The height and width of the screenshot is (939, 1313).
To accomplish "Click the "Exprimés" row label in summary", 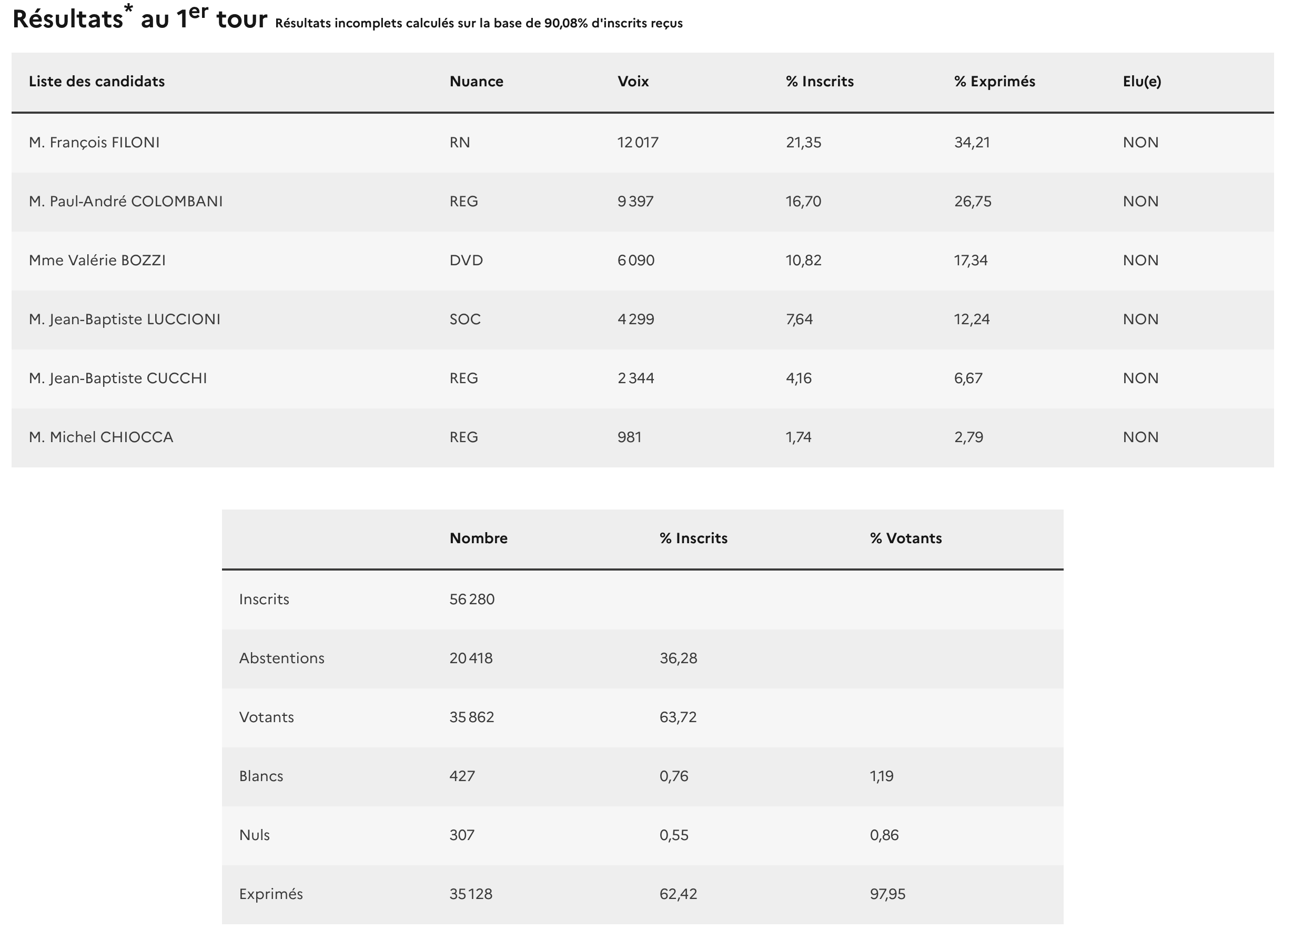I will 270,894.
